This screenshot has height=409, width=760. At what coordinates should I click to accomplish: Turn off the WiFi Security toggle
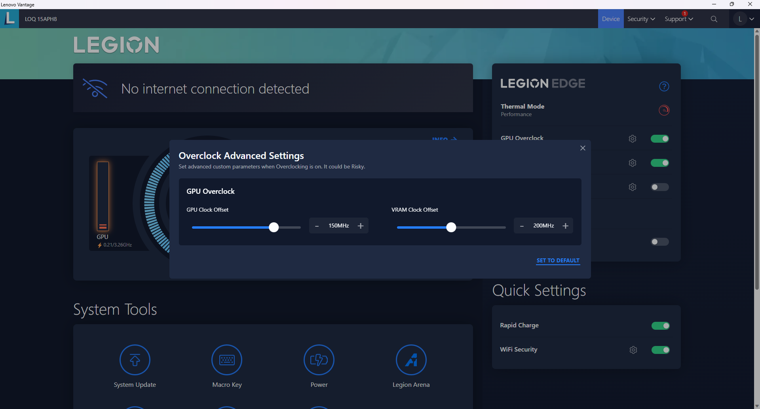click(661, 350)
